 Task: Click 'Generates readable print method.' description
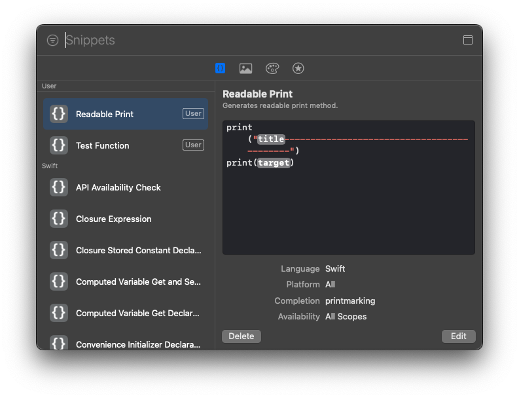tap(280, 105)
